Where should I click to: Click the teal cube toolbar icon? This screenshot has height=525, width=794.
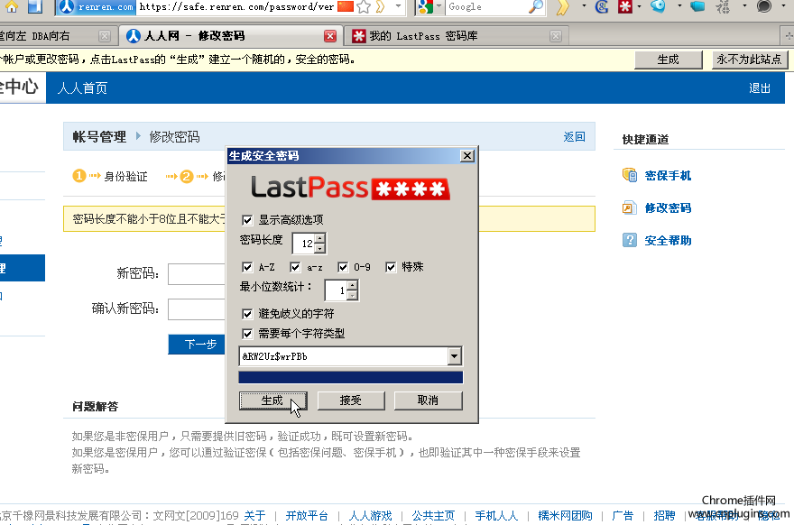[x=697, y=6]
